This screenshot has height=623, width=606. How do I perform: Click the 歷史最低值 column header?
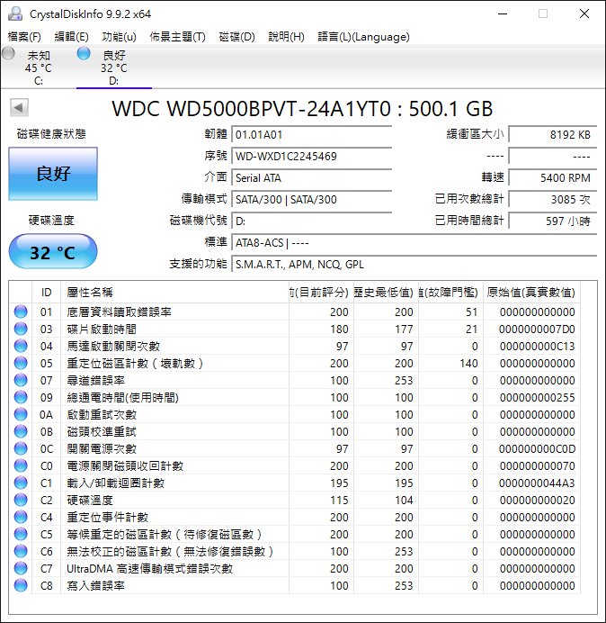(386, 293)
